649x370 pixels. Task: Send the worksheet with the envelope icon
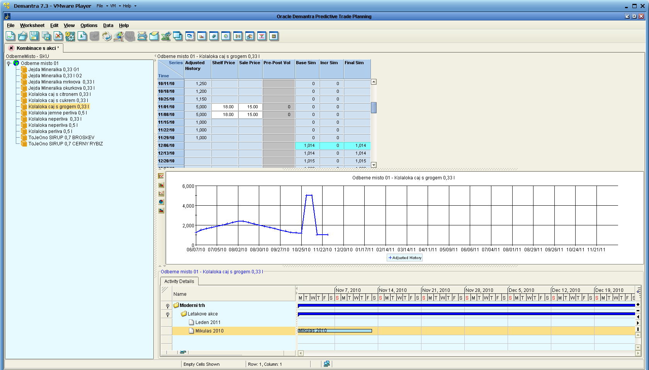[154, 36]
